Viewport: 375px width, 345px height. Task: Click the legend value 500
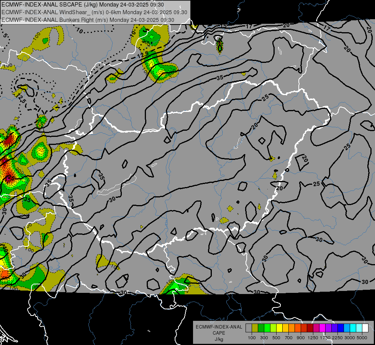(x=276, y=338)
